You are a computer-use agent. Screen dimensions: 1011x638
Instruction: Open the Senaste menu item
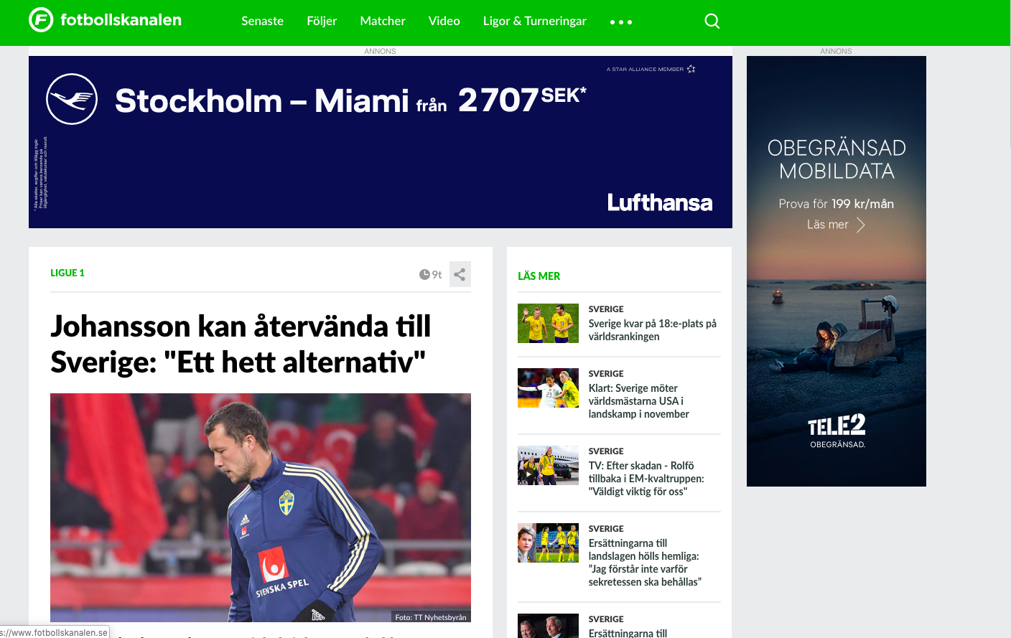[262, 21]
